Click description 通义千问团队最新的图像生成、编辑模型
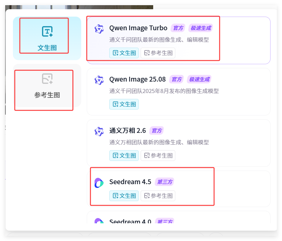The height and width of the screenshot is (241, 282). (159, 39)
